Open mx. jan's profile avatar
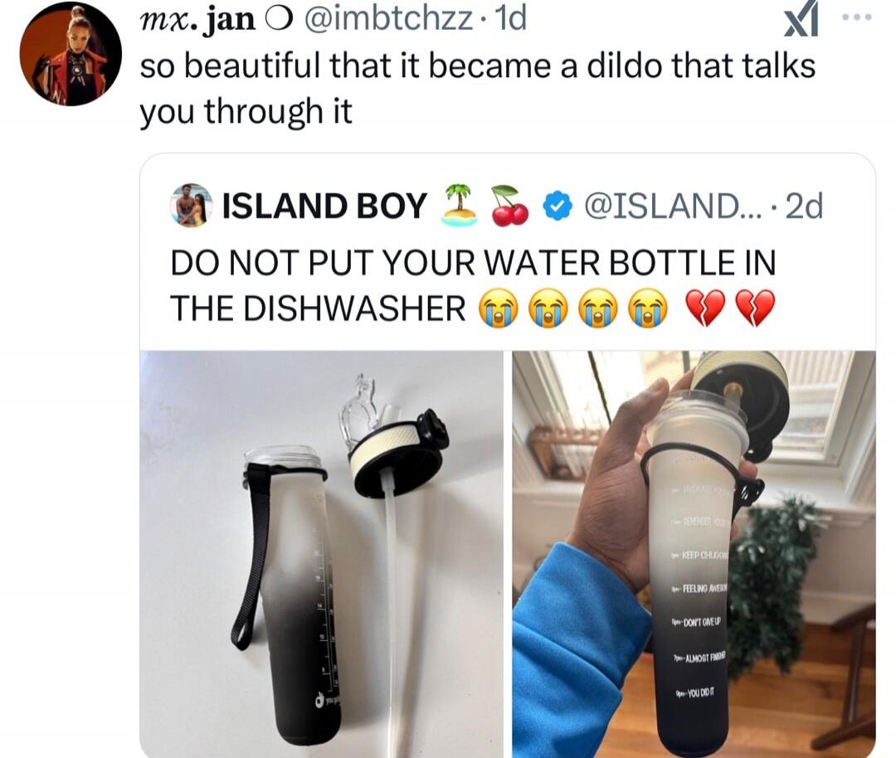The height and width of the screenshot is (758, 896). 71,55
